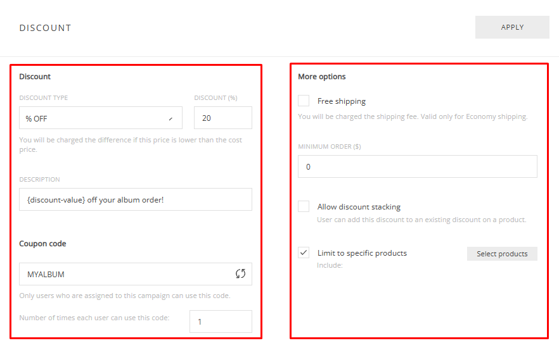Click the cost price warning note
559x343 pixels.
(x=131, y=145)
